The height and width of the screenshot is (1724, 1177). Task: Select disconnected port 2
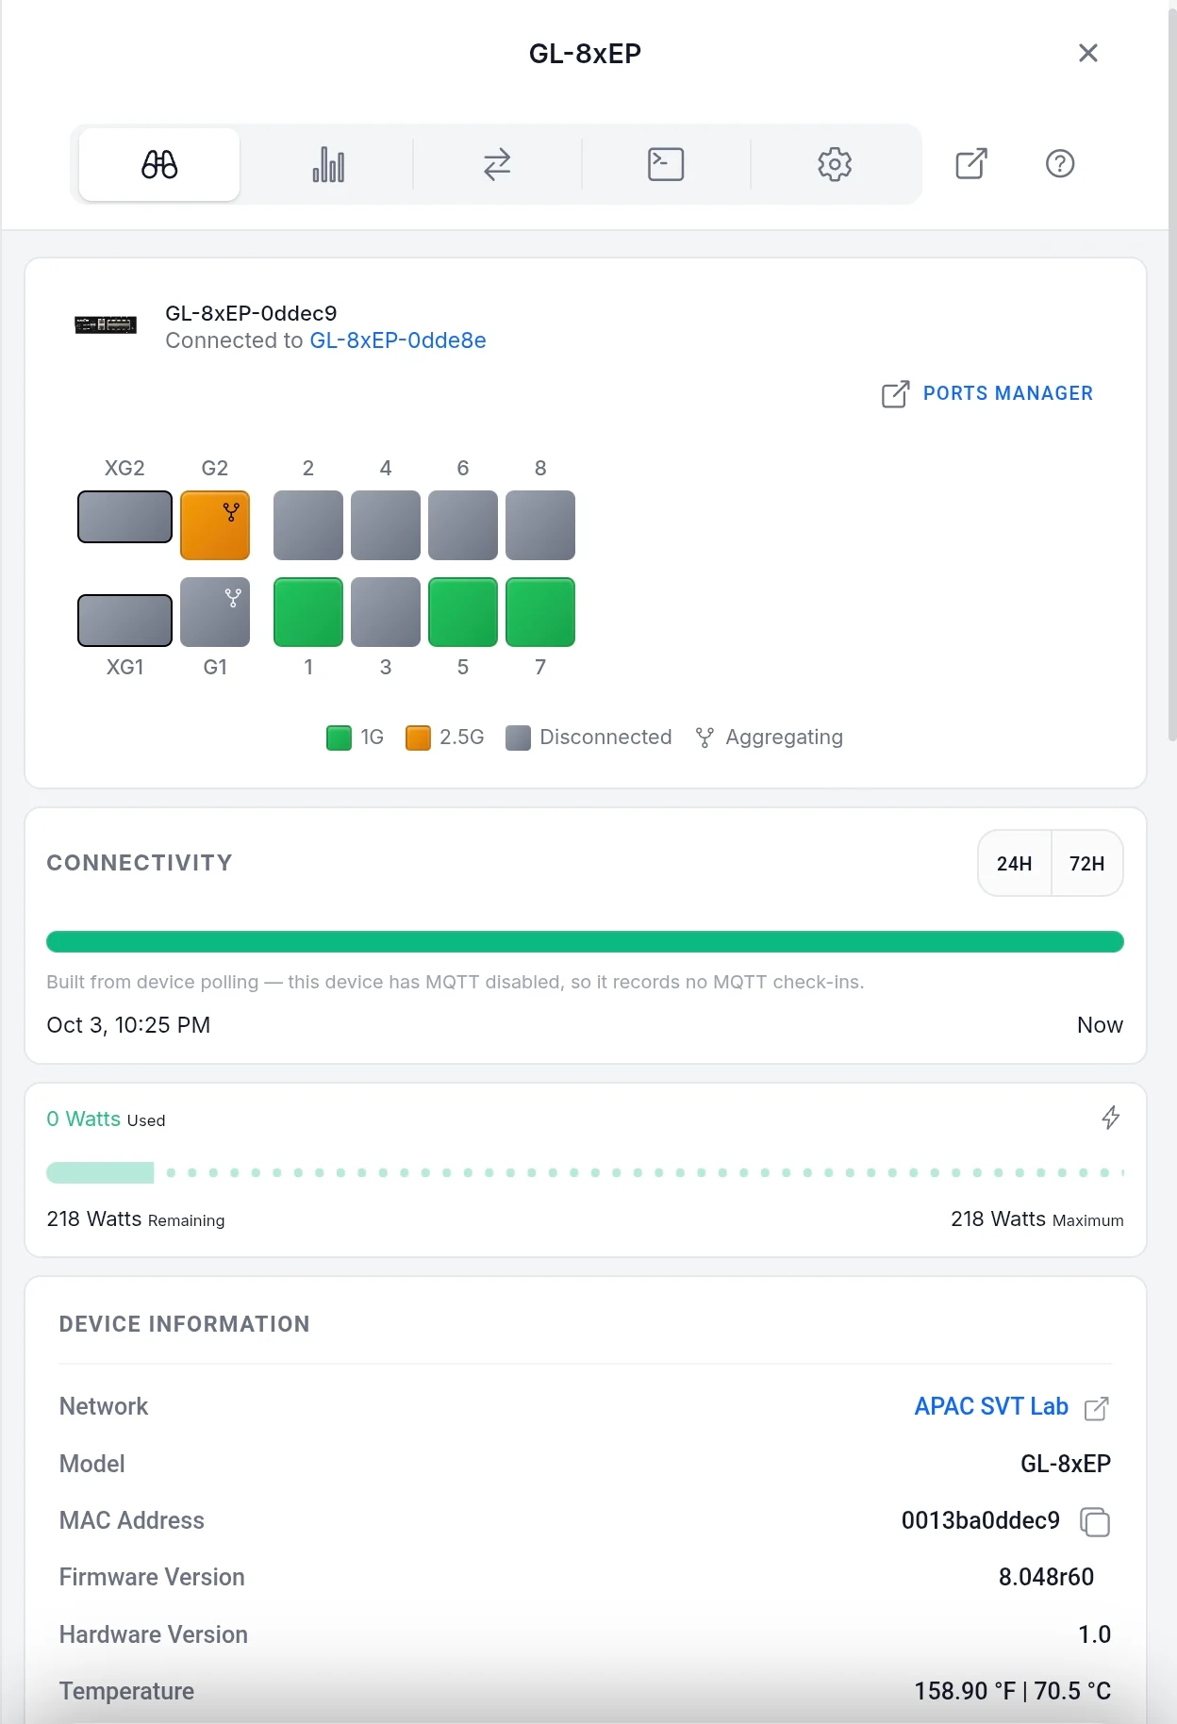point(308,525)
